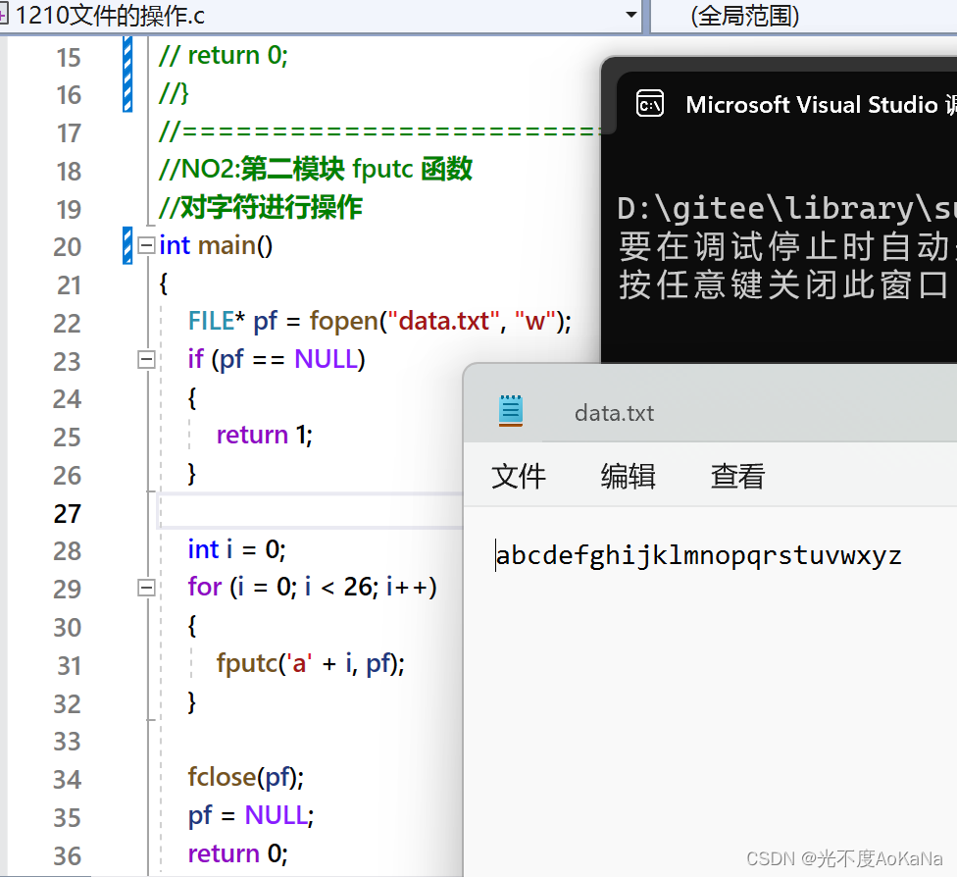Open the 编辑 menu in Notepad
The image size is (957, 877).
click(628, 477)
